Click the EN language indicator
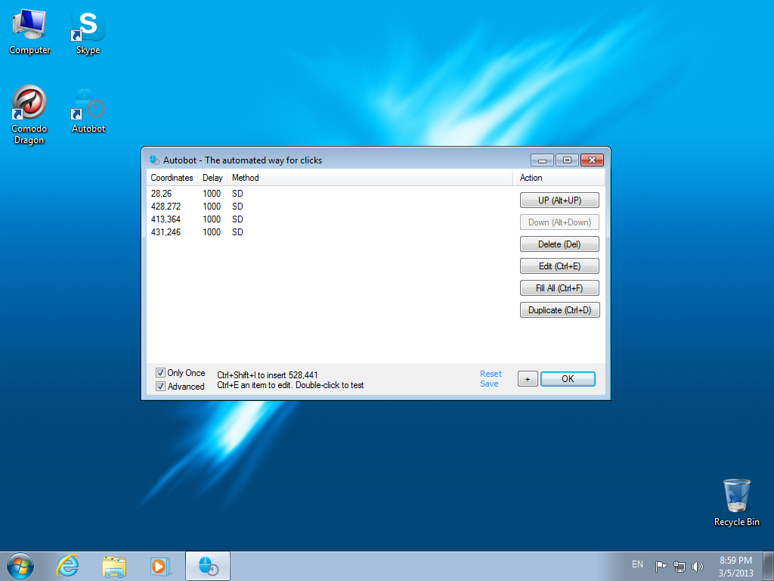This screenshot has width=774, height=581. tap(637, 564)
